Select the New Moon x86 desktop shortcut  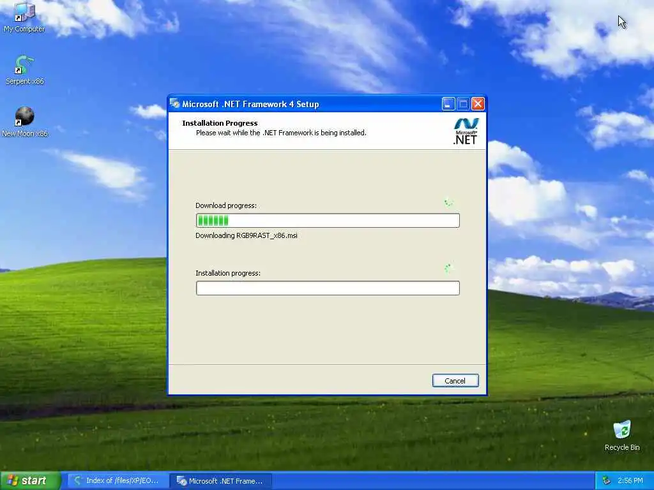tap(25, 122)
